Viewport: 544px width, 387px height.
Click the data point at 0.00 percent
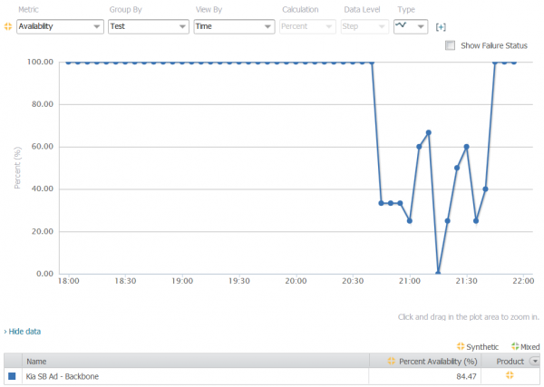(x=438, y=273)
